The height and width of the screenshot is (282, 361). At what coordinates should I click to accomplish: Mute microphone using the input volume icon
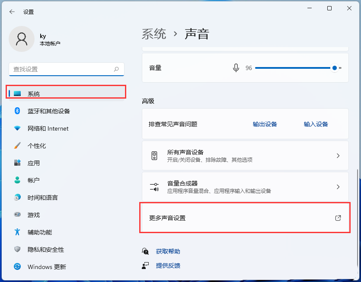(x=236, y=68)
